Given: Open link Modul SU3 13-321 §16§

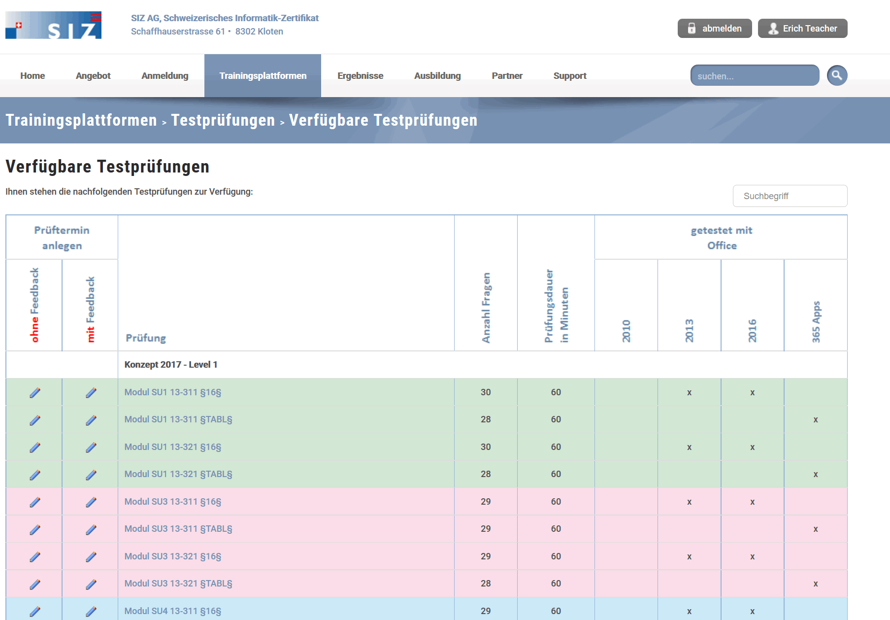Looking at the screenshot, I should [x=173, y=556].
